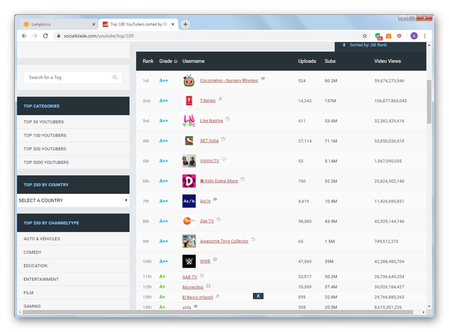This screenshot has width=449, height=332.
Task: Click the SET India channel avatar
Action: tap(189, 141)
